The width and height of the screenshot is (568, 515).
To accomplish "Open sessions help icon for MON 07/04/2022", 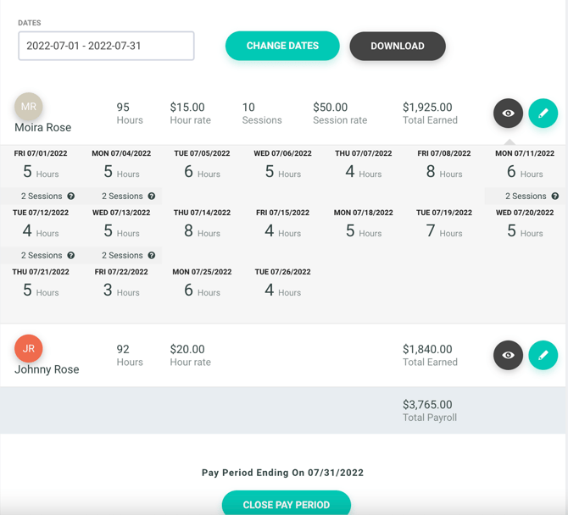I will (x=152, y=197).
